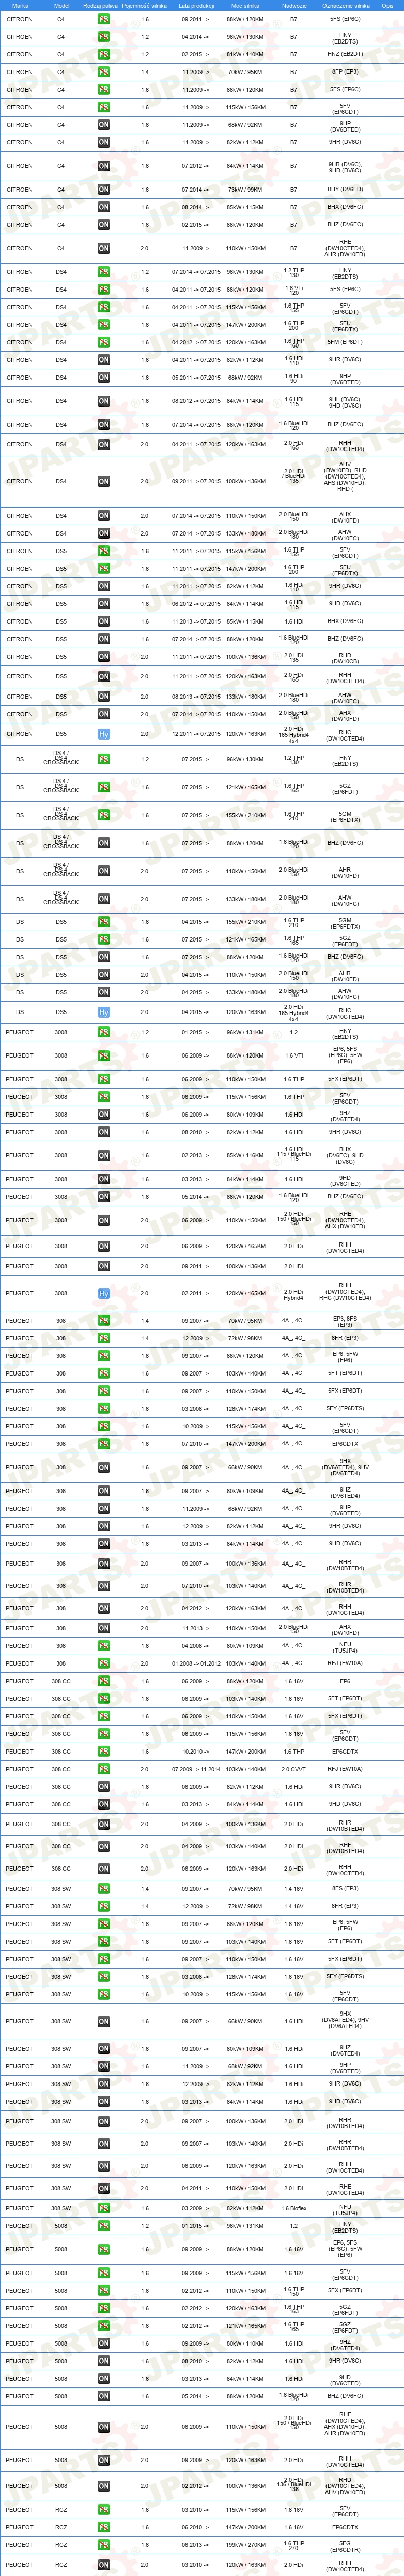The width and height of the screenshot is (404, 2576).
Task: Click 1.6 VTi cell in Peugeot 3008 row
Action: click(294, 1055)
